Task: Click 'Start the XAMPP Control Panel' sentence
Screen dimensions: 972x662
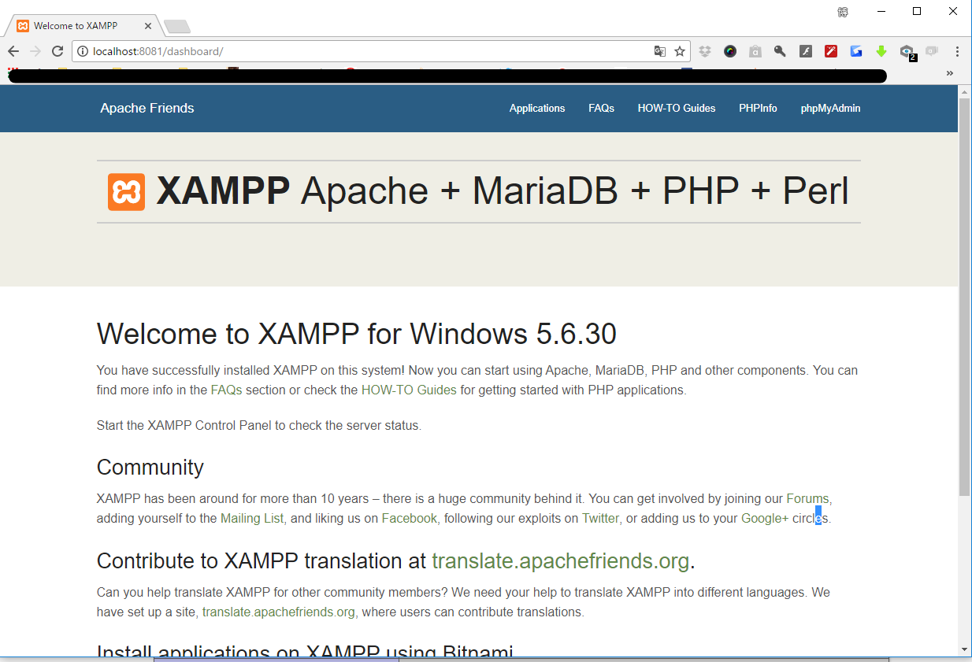Action: [259, 425]
